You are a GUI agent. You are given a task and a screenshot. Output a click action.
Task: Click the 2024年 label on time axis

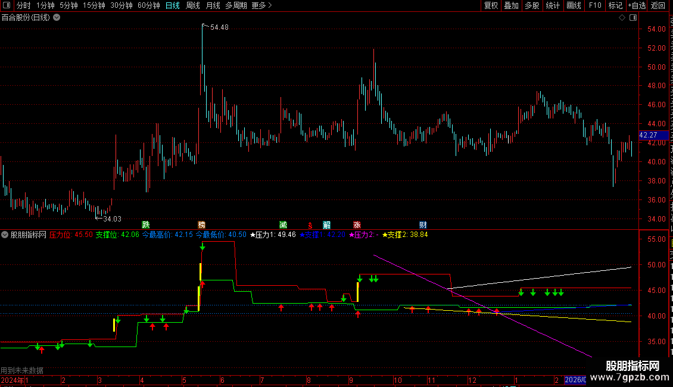[12, 380]
